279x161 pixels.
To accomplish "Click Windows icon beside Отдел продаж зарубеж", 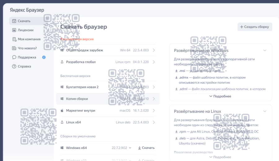I will tap(62, 50).
